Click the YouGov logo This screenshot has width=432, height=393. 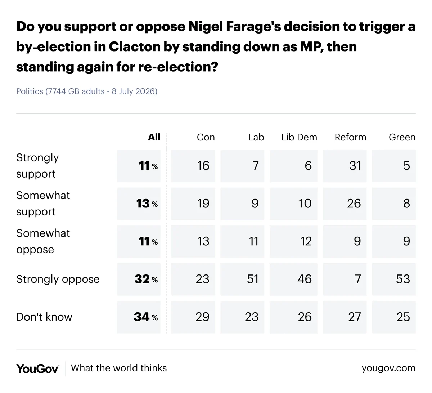(x=37, y=369)
